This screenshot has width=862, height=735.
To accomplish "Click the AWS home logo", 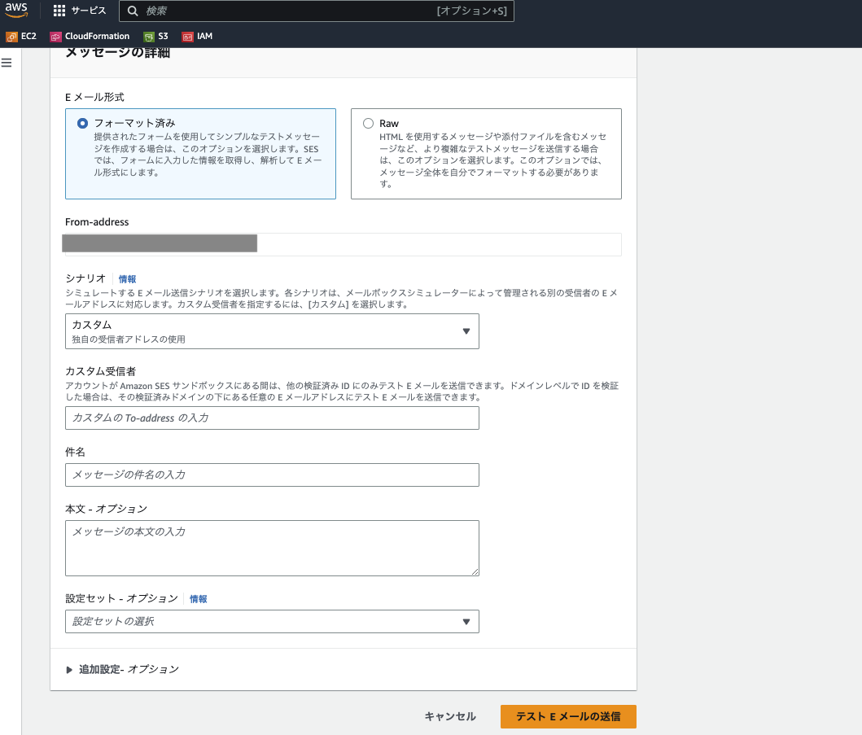I will (x=17, y=11).
